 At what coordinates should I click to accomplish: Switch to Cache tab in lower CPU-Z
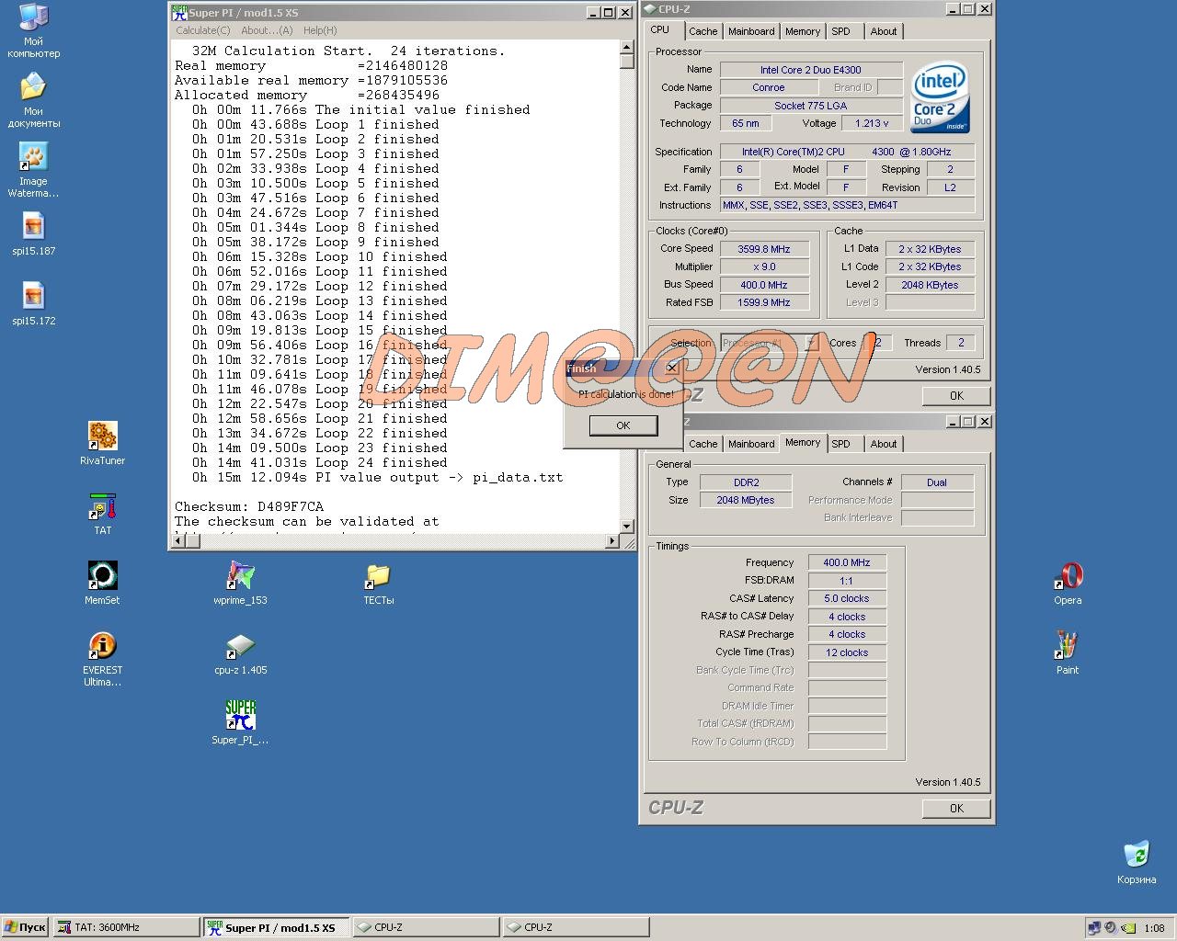(x=703, y=444)
